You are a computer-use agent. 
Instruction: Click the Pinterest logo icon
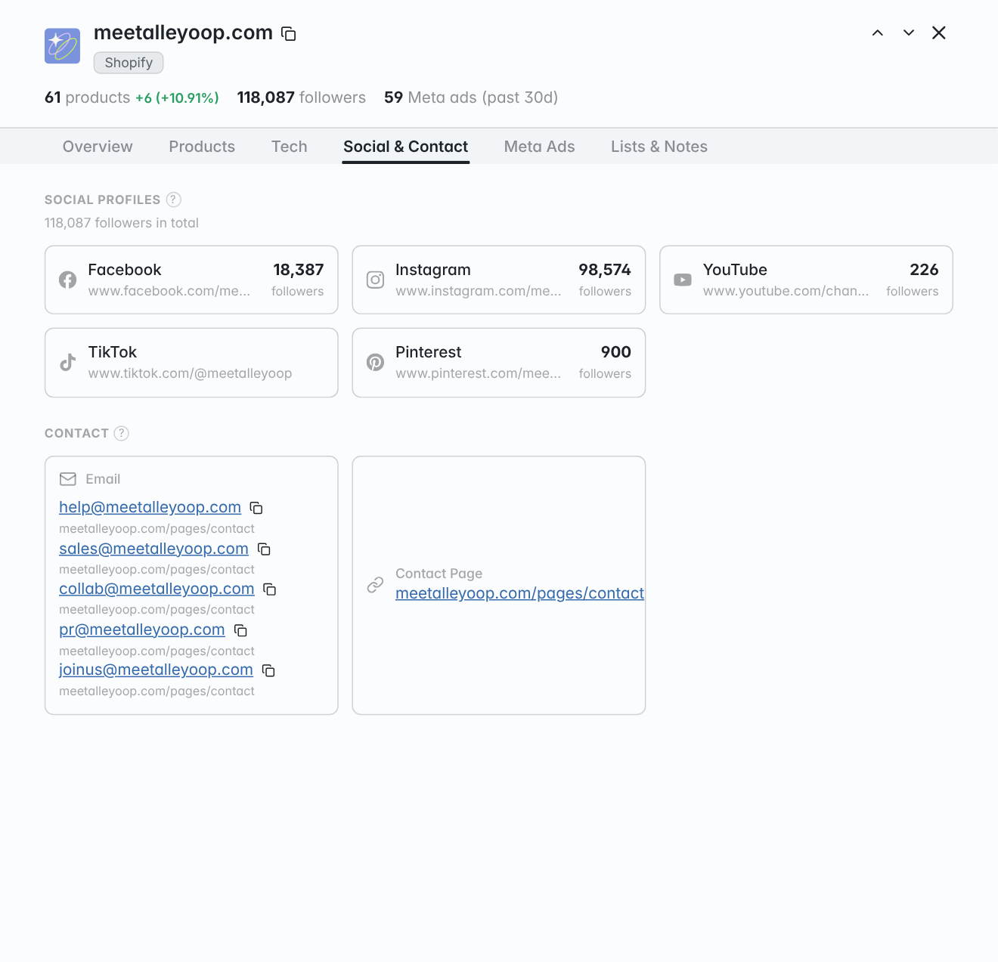tap(375, 362)
